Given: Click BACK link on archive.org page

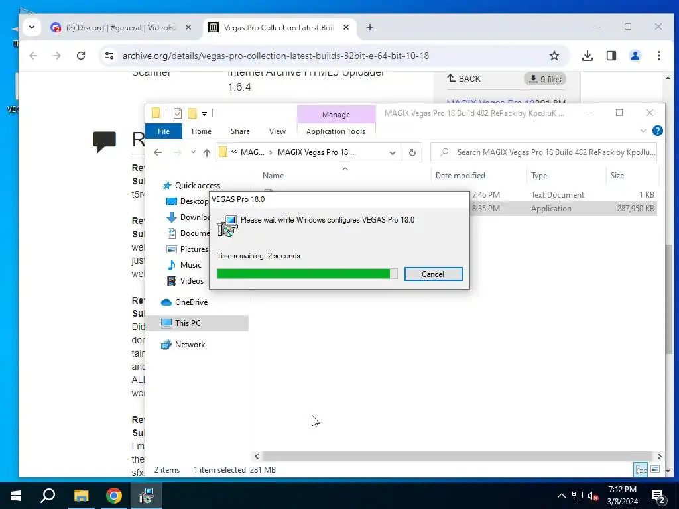Looking at the screenshot, I should (463, 78).
